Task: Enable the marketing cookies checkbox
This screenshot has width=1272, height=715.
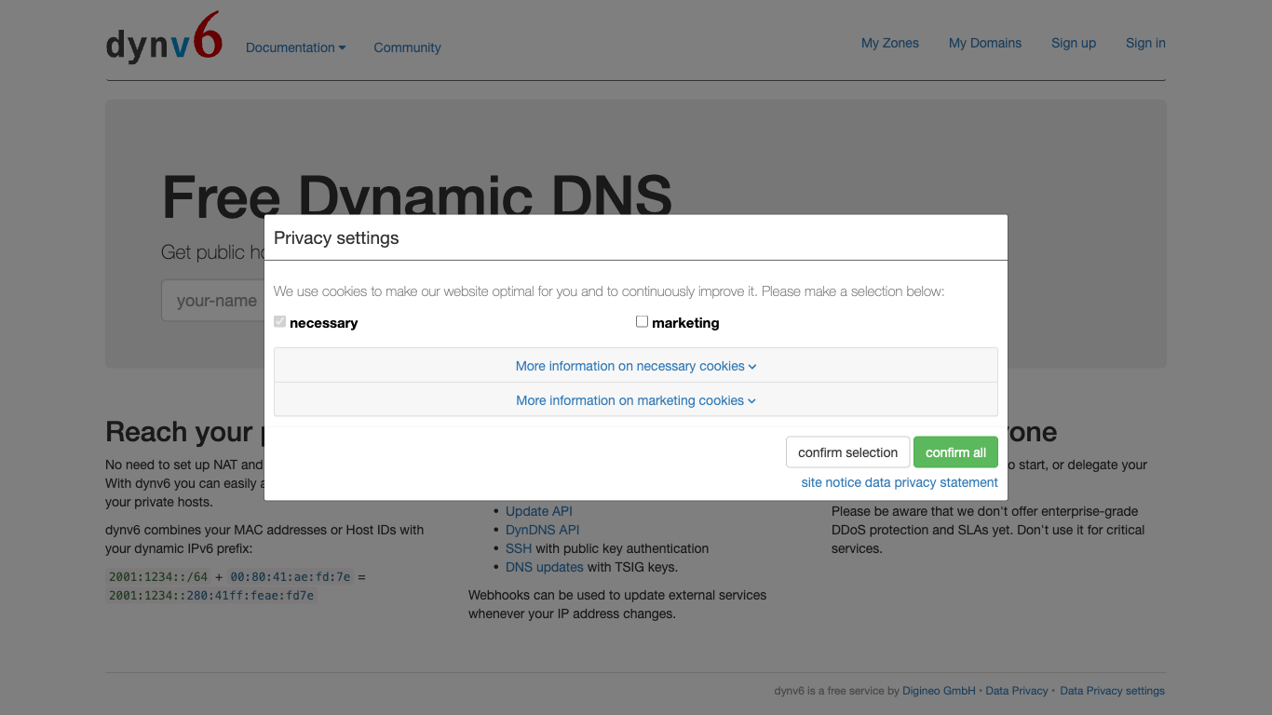Action: tap(642, 321)
